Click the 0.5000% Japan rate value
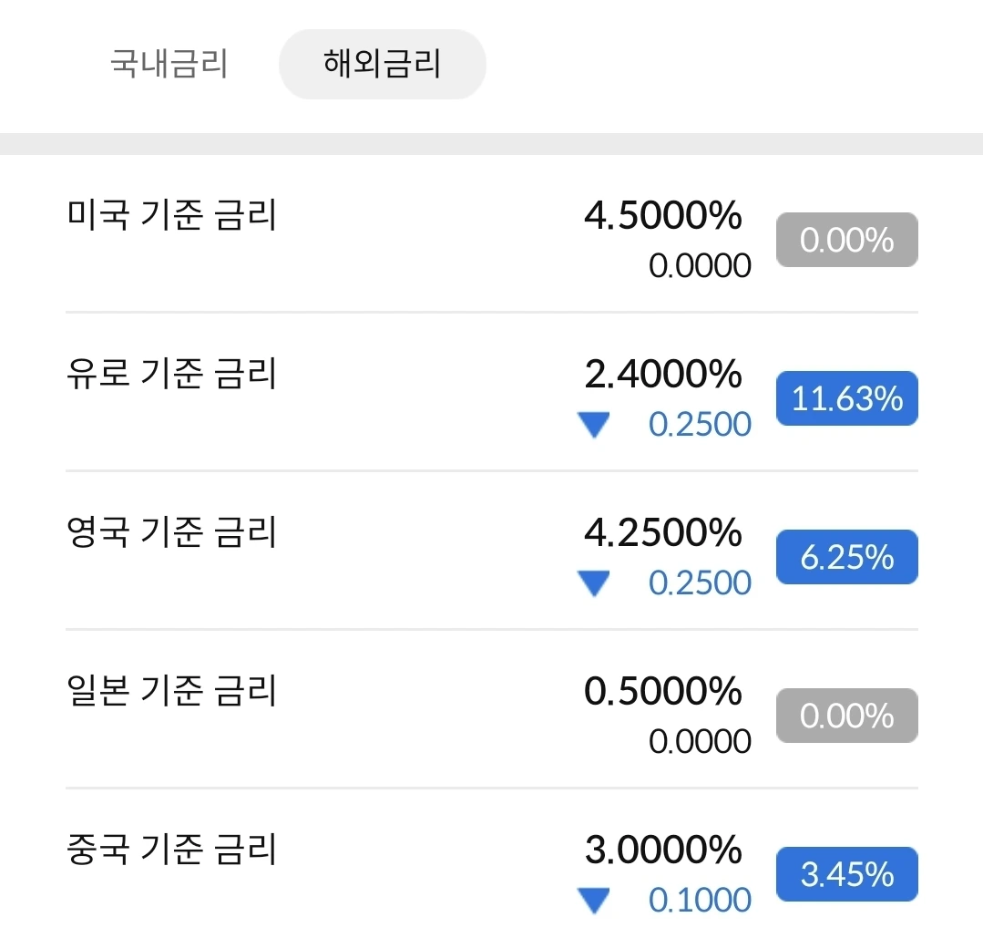 pos(662,692)
